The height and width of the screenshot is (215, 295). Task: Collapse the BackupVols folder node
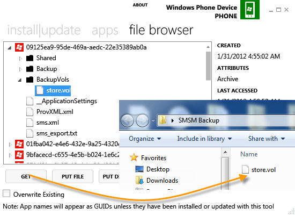20,80
